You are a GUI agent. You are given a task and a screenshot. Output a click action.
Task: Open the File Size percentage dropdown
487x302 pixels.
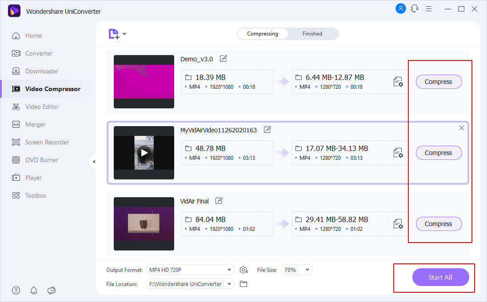tap(297, 270)
